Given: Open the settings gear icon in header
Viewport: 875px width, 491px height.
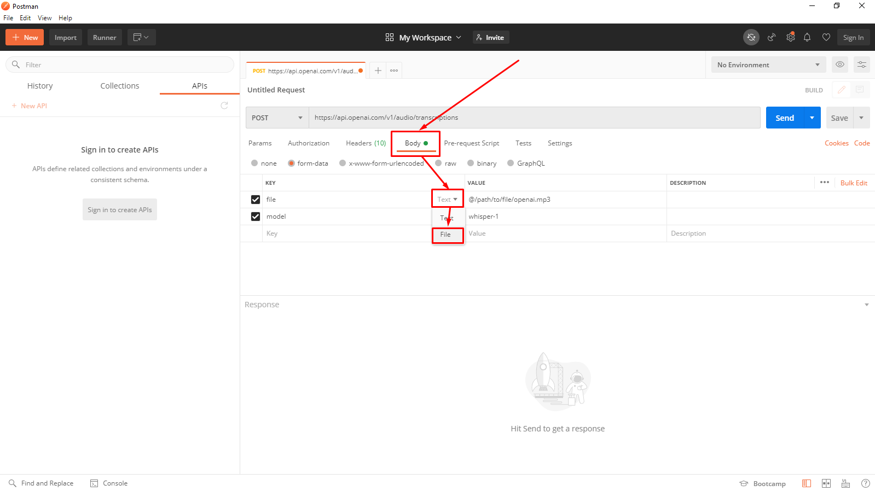Looking at the screenshot, I should 790,37.
